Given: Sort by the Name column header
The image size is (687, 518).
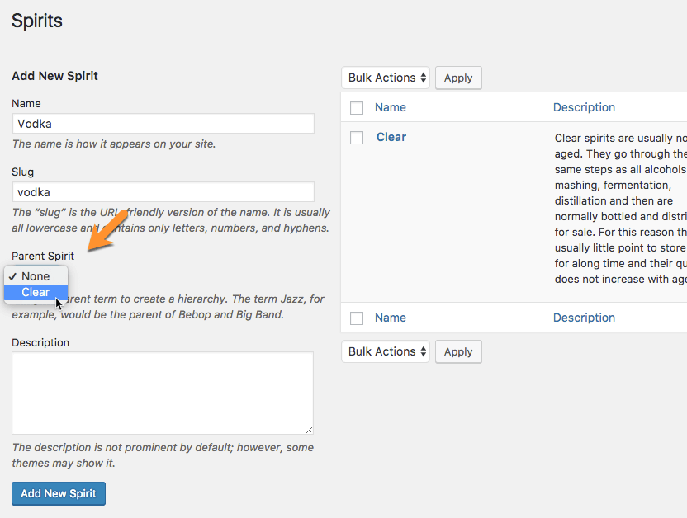Looking at the screenshot, I should pyautogui.click(x=391, y=107).
